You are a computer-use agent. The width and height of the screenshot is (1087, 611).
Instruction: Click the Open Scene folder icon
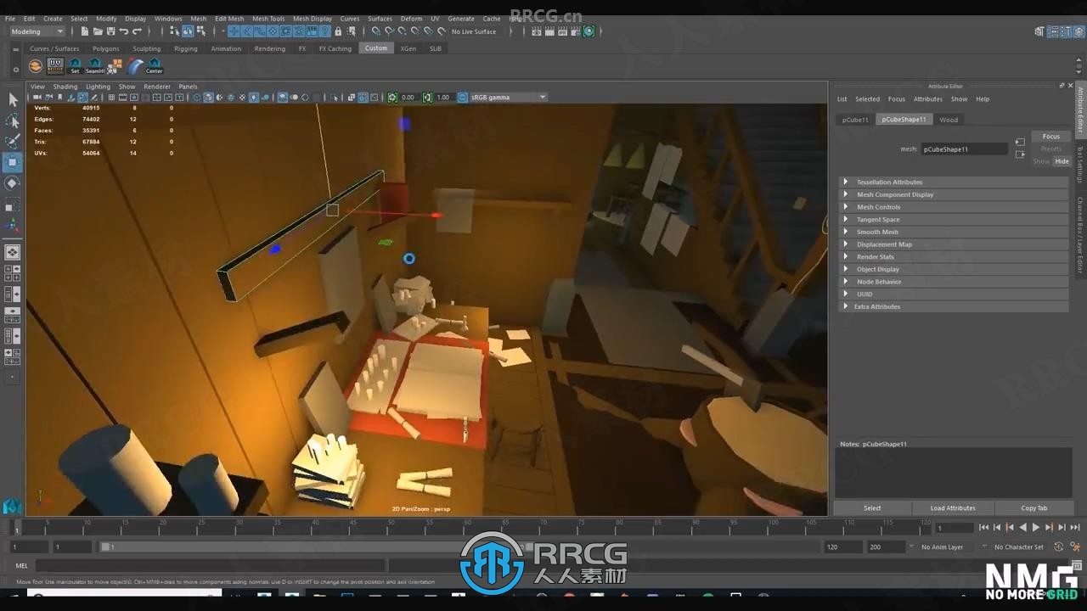click(99, 31)
